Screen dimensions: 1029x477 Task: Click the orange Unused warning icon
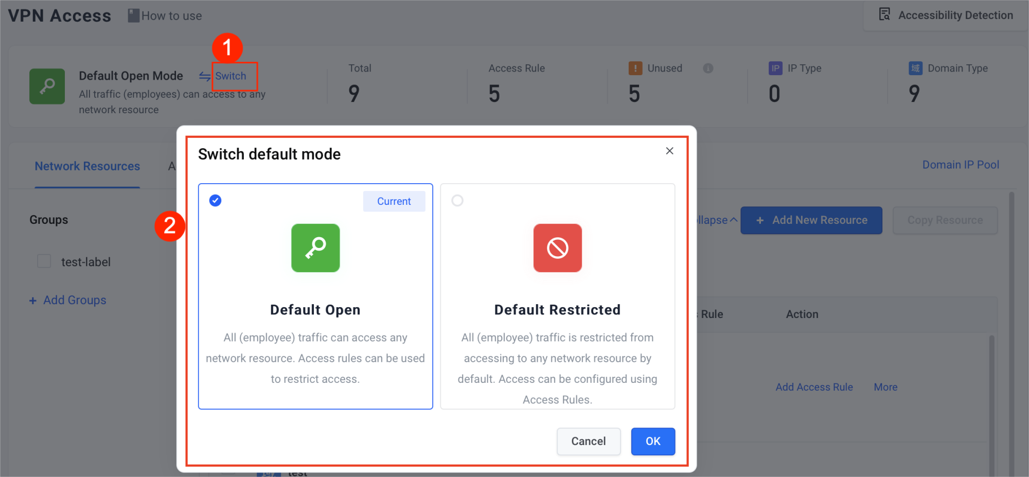pos(635,68)
